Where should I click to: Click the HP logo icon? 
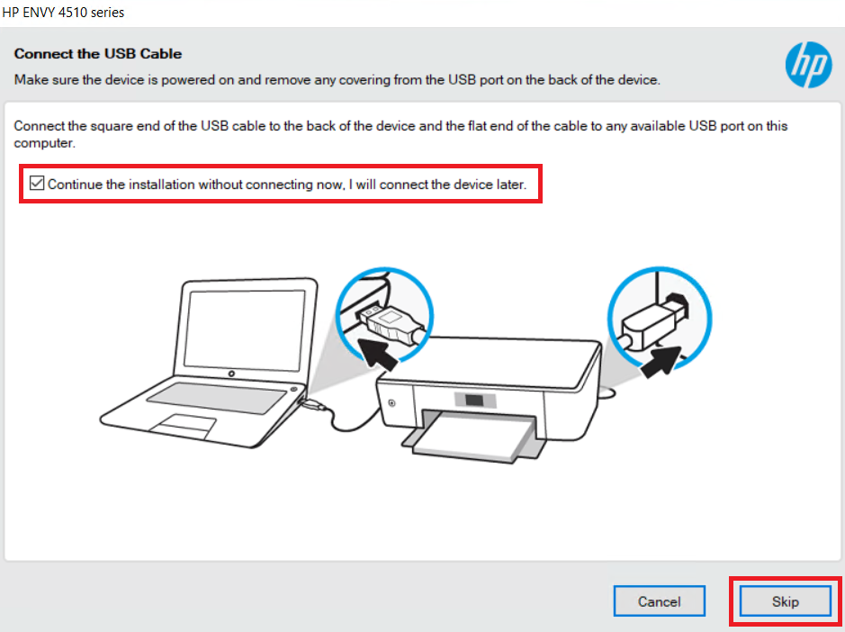808,65
